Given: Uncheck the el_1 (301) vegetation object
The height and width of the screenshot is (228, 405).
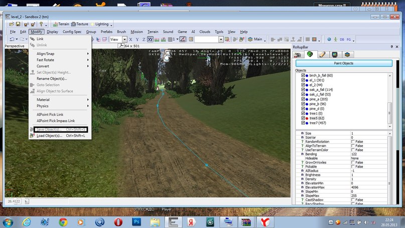Looking at the screenshot, I should click(303, 80).
